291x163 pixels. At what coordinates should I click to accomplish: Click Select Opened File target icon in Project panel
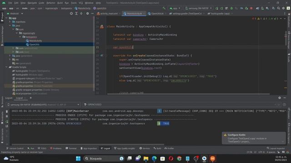click(x=71, y=14)
